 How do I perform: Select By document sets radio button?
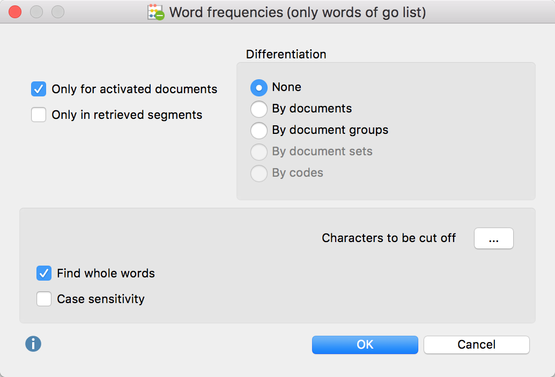[x=259, y=152]
